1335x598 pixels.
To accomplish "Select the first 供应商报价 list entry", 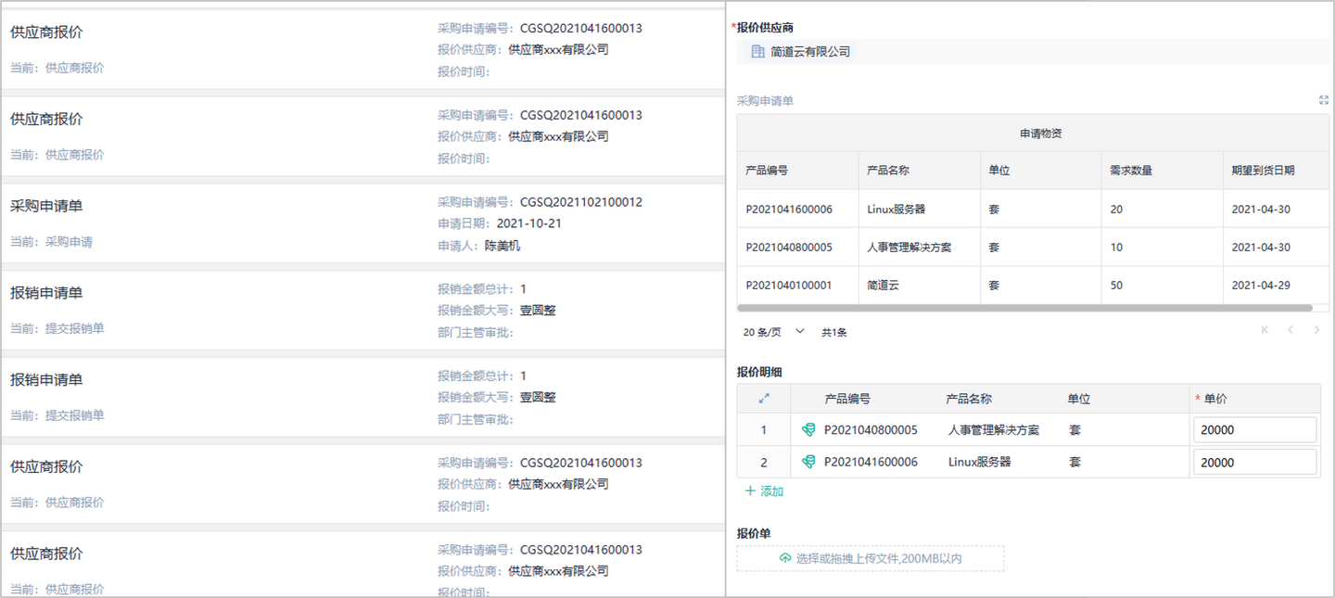I will (x=362, y=46).
